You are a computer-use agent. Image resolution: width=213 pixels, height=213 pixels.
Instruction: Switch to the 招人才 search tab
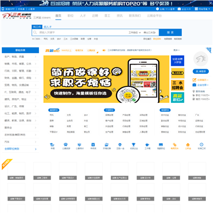47,27
